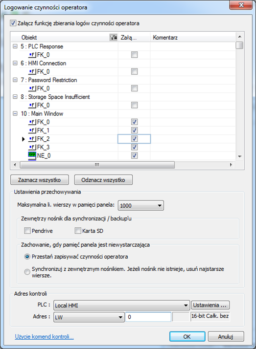Confirm the dialog with OK
This screenshot has height=349, width=256.
pyautogui.click(x=187, y=336)
